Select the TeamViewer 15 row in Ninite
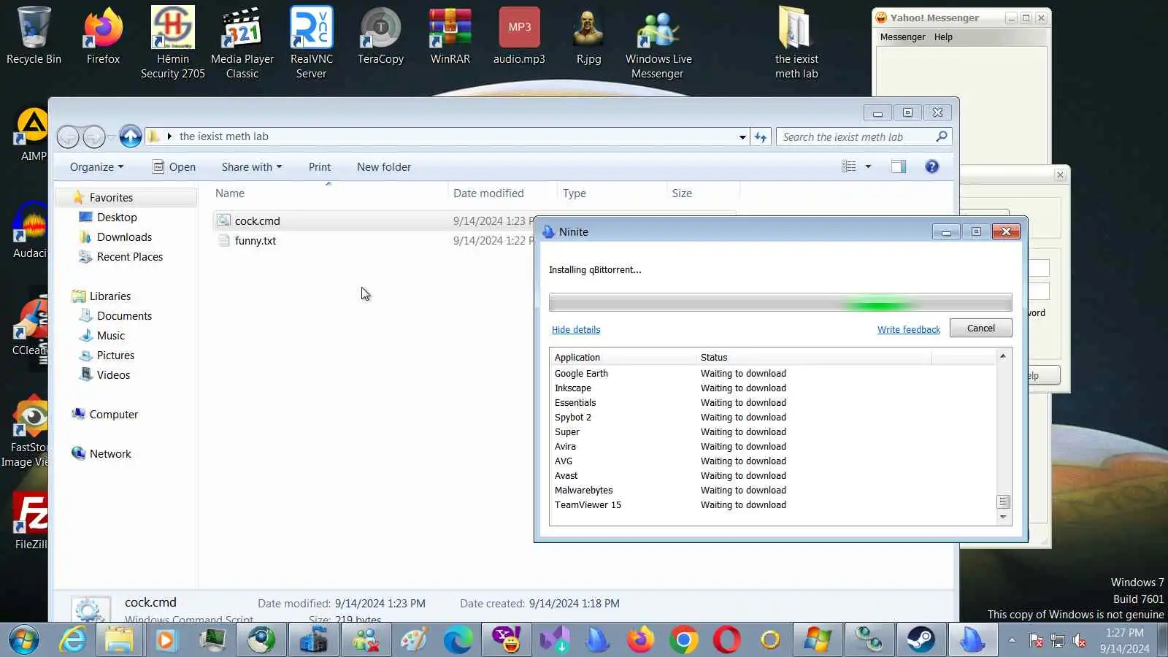The height and width of the screenshot is (657, 1168). (x=773, y=504)
